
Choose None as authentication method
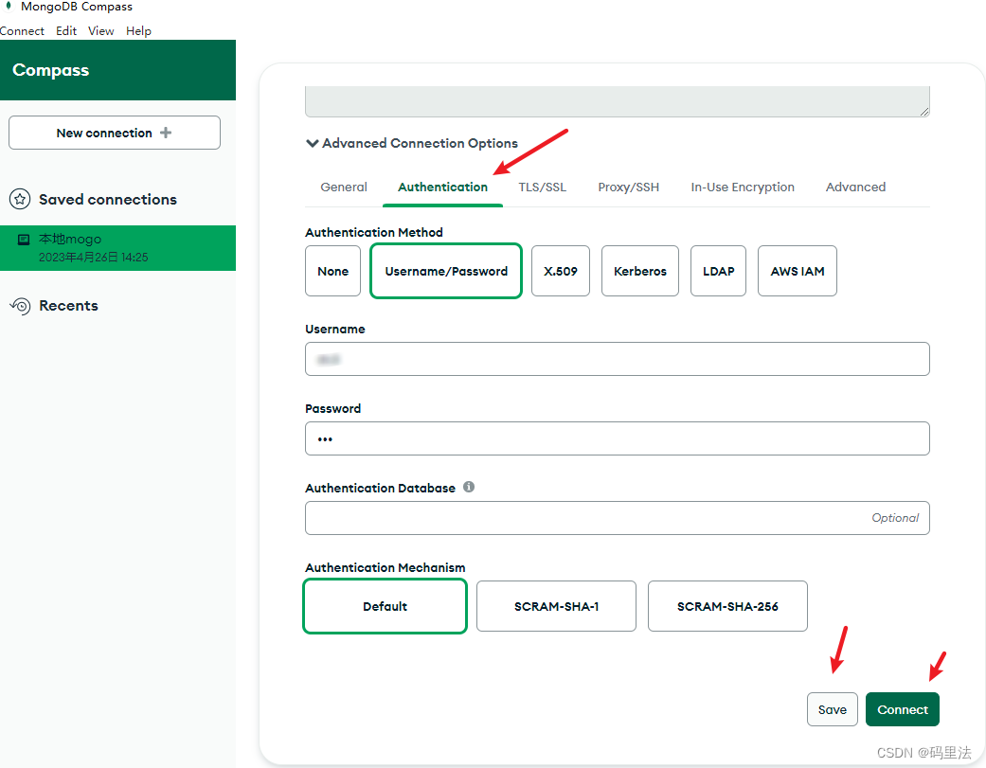(332, 271)
